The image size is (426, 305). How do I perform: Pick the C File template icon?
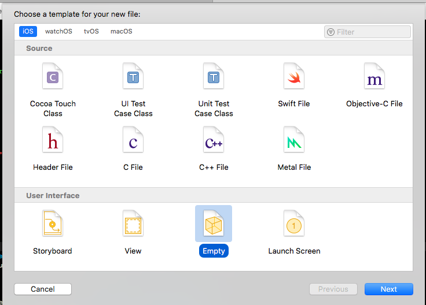pos(133,139)
